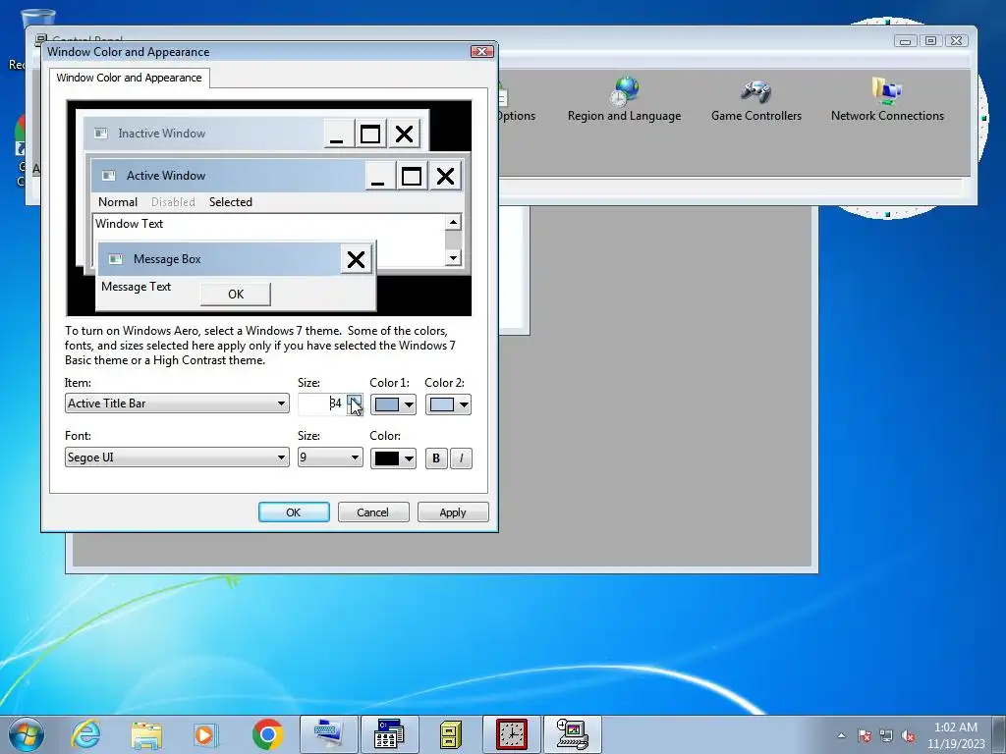This screenshot has width=1006, height=754.
Task: Click the Show desktop strip at the taskbar end
Action: click(x=999, y=734)
